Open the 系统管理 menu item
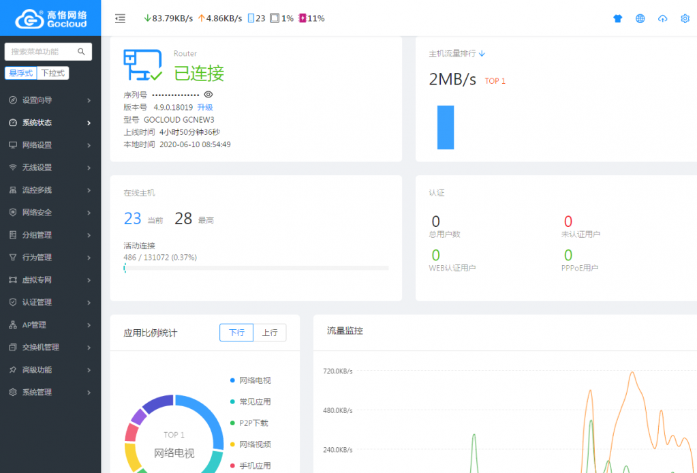 coord(50,392)
